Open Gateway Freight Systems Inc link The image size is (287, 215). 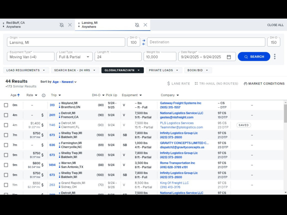(x=181, y=103)
